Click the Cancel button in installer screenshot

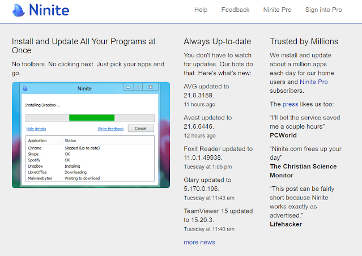pyautogui.click(x=141, y=129)
